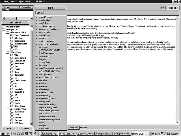The height and width of the screenshot is (136, 181).
Task: Open the Careplan item
Action: [x=18, y=120]
